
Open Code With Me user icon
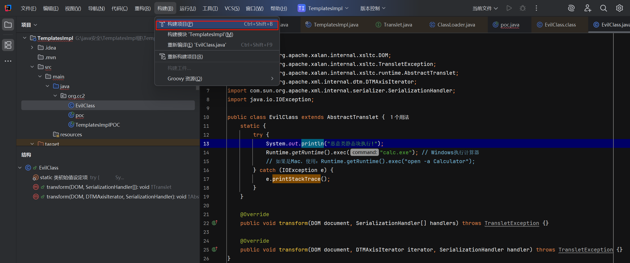coord(587,8)
